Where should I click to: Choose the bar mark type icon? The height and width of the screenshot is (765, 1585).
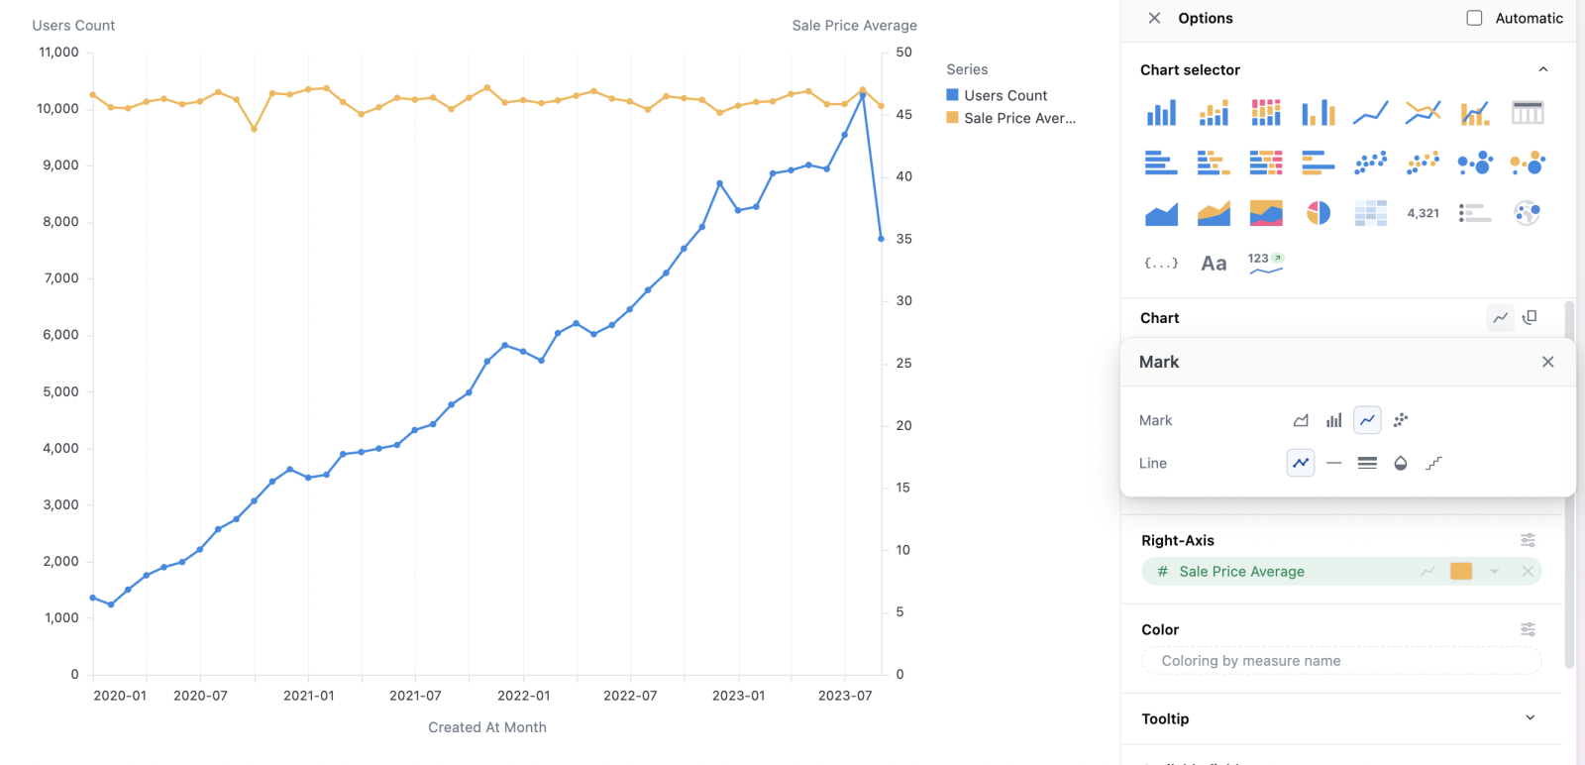coord(1334,420)
